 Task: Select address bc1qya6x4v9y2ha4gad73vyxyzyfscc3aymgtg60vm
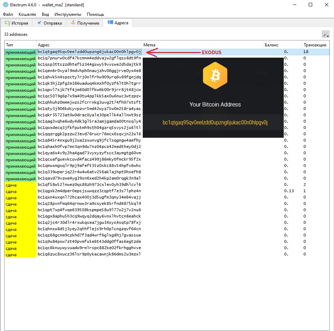[89, 153]
